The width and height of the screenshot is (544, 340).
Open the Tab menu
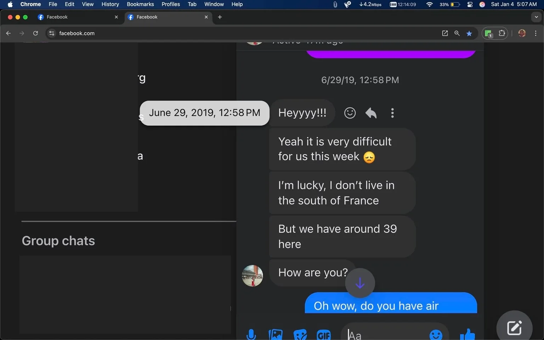192,4
